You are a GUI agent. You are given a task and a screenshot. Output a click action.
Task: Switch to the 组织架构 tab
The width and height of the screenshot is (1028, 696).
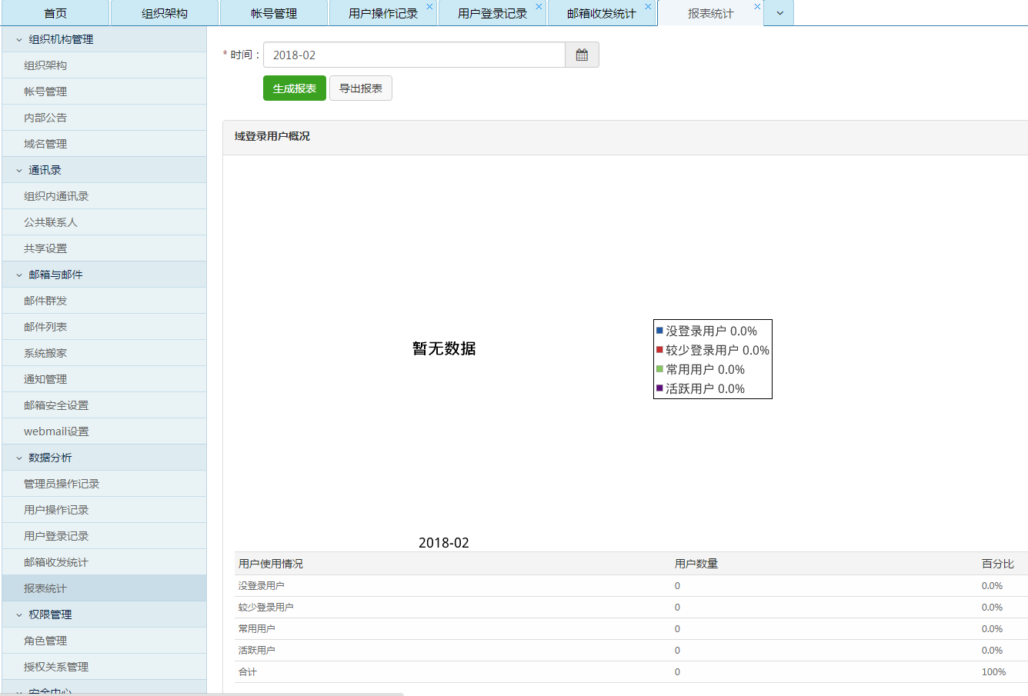[x=165, y=13]
